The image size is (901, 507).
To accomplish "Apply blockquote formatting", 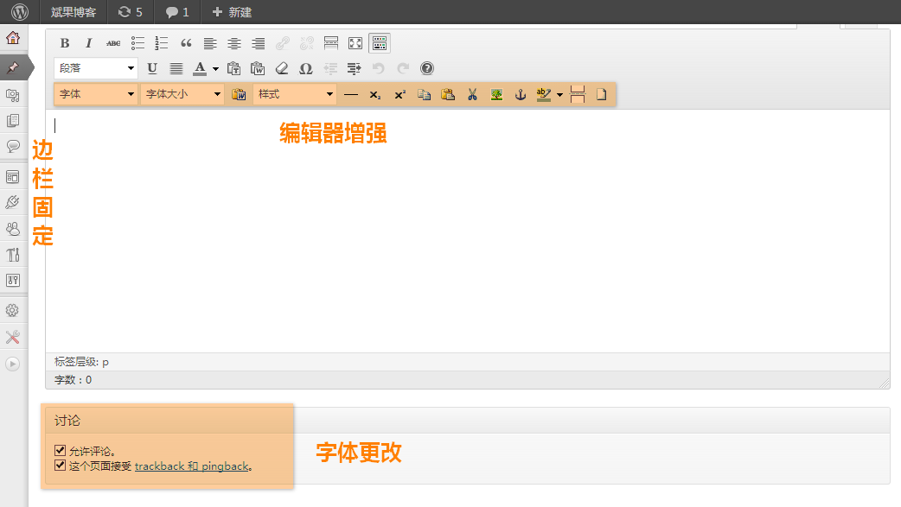I will [186, 43].
